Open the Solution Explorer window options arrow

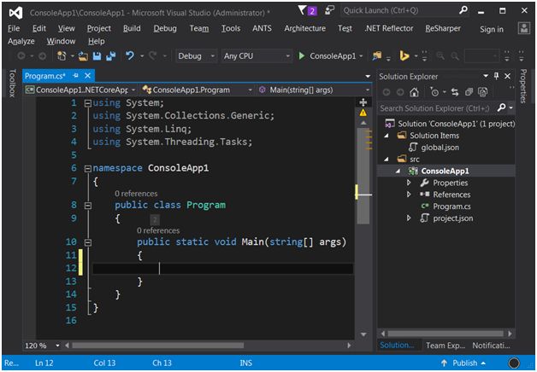point(486,76)
